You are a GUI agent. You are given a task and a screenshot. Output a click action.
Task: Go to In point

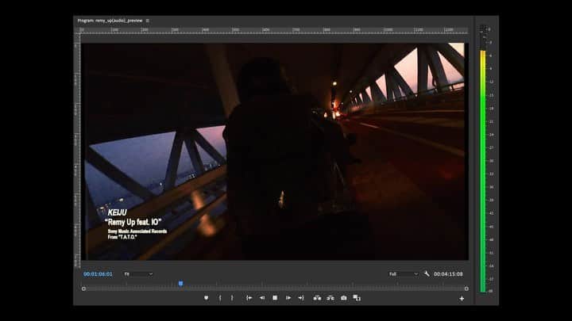pos(249,298)
